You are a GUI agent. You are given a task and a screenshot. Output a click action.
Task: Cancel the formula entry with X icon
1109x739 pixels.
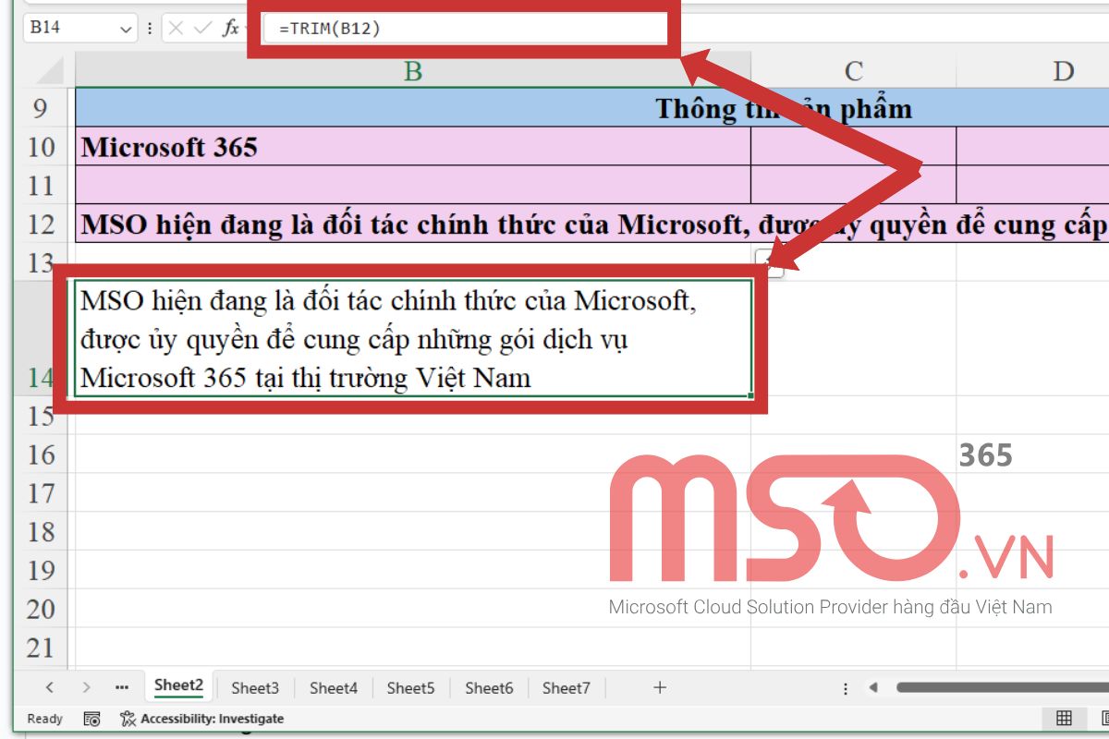177,29
